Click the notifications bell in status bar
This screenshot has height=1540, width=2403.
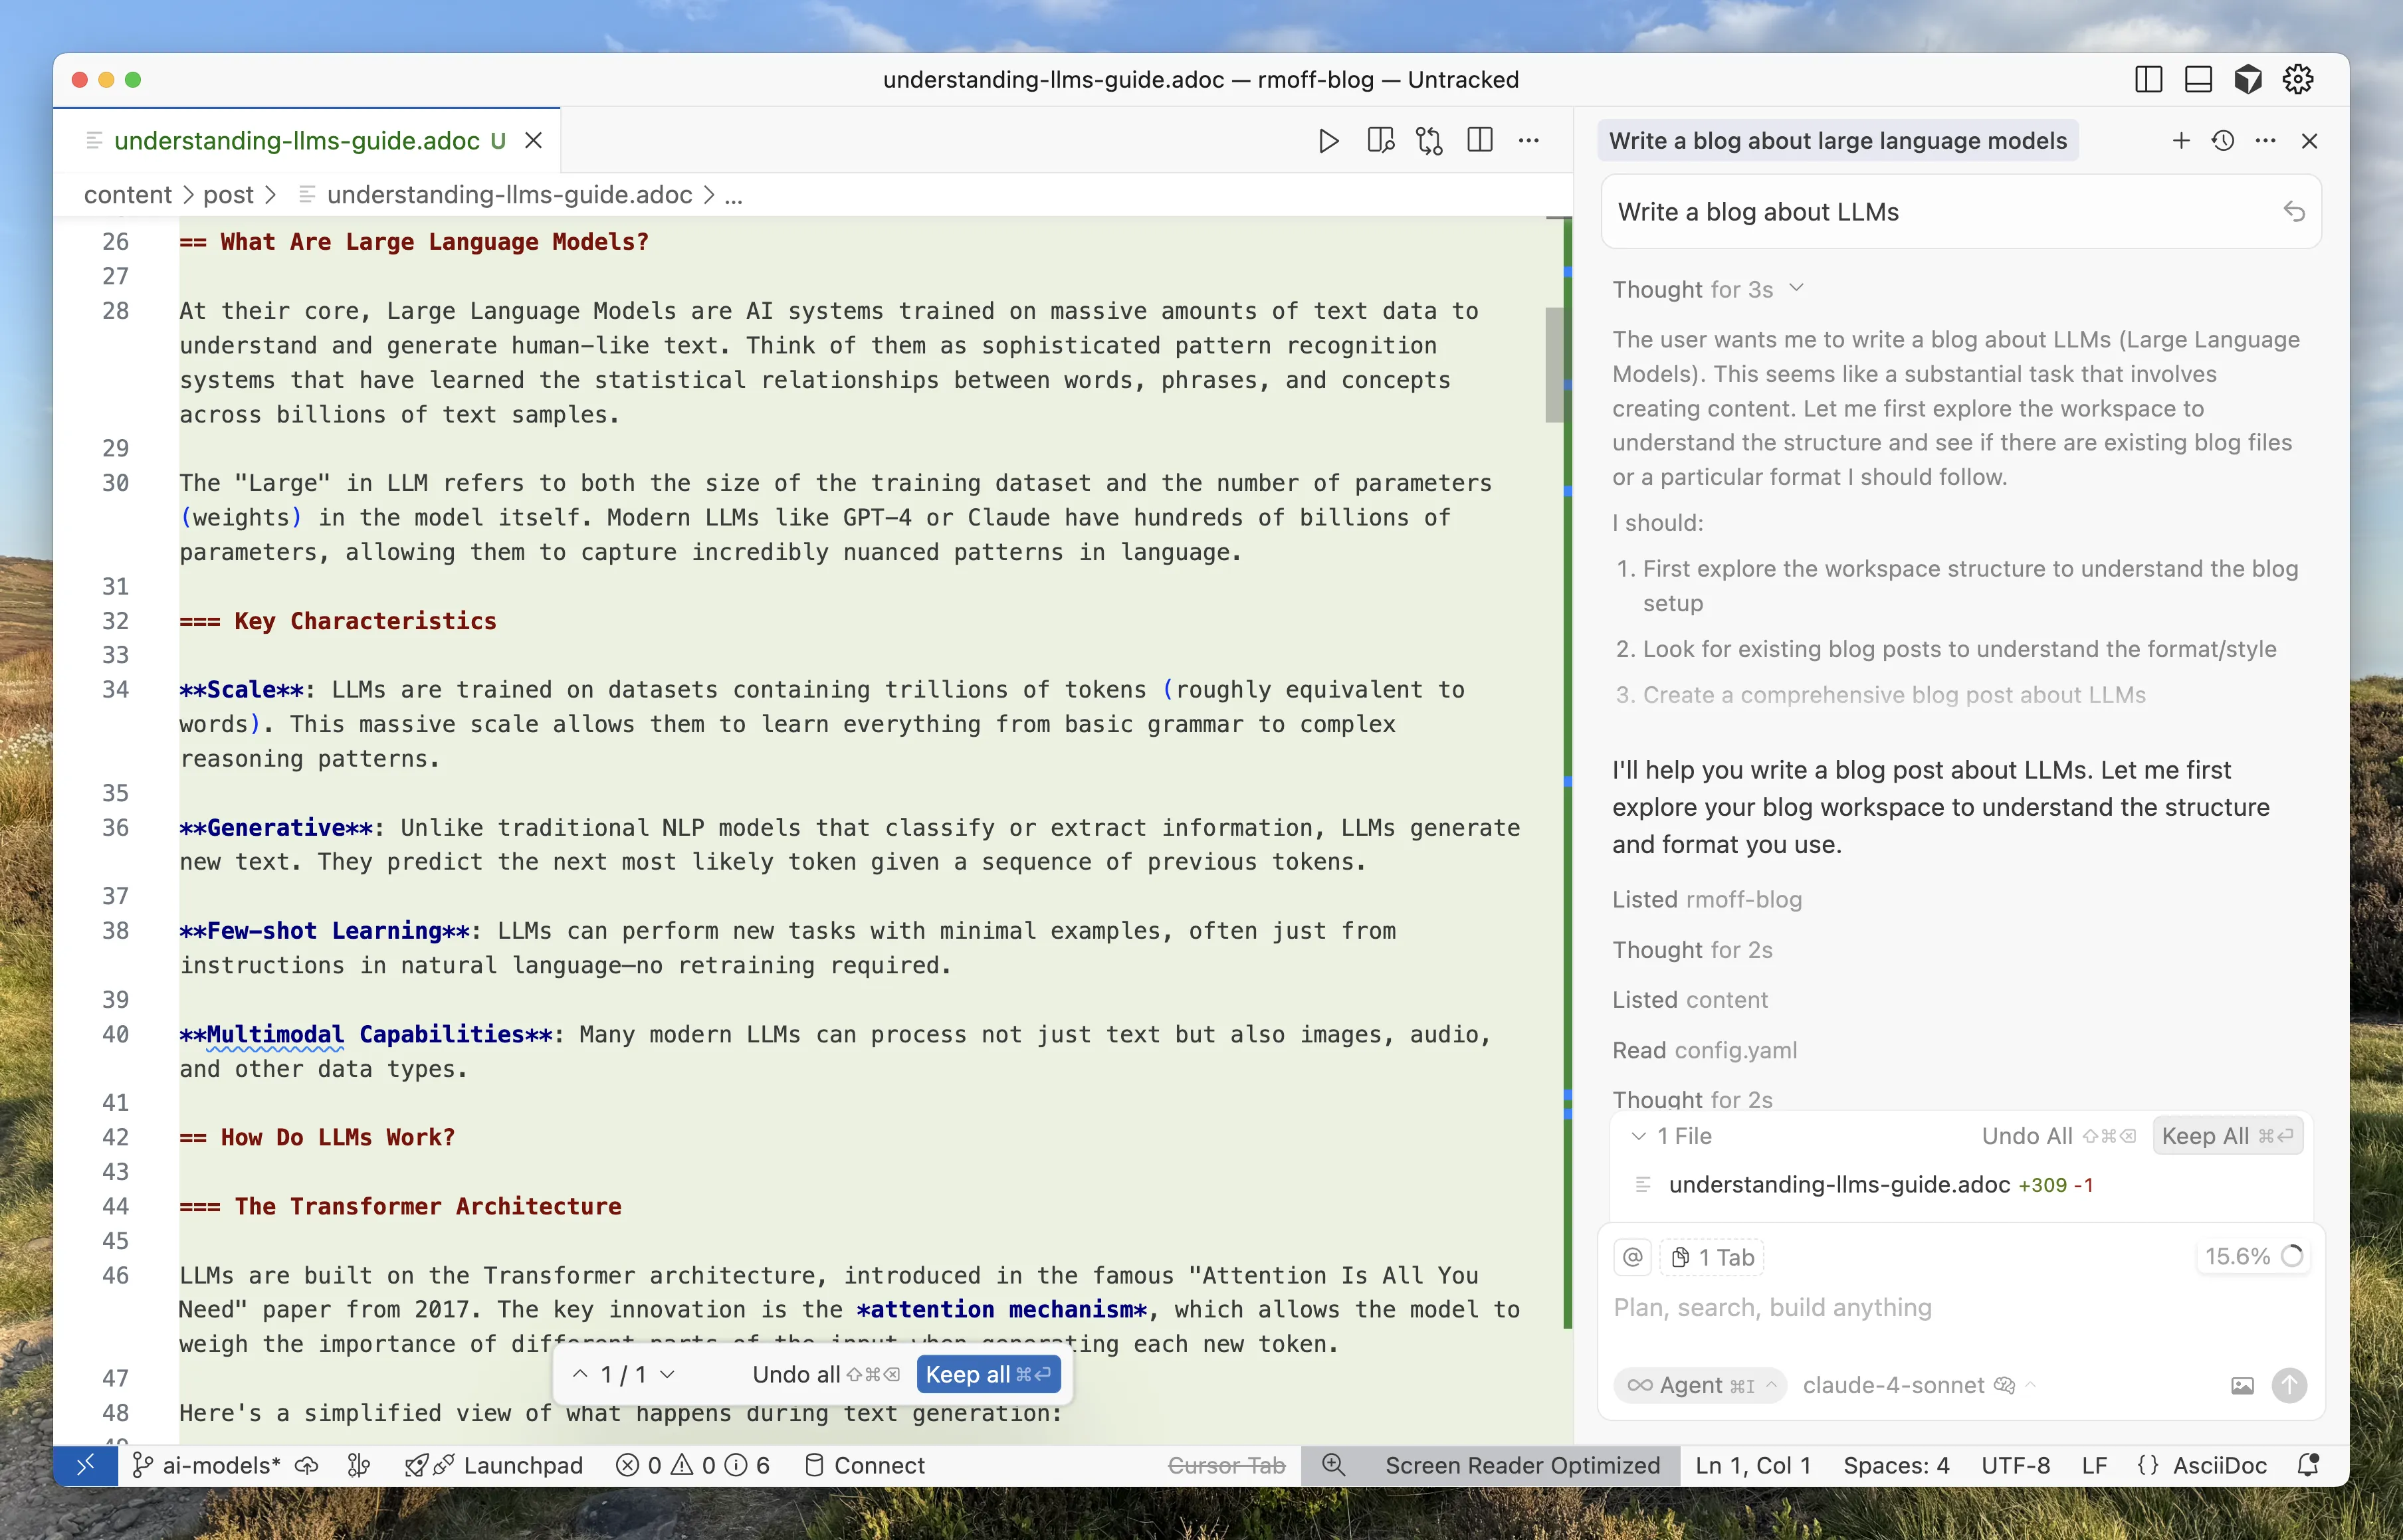point(2308,1465)
